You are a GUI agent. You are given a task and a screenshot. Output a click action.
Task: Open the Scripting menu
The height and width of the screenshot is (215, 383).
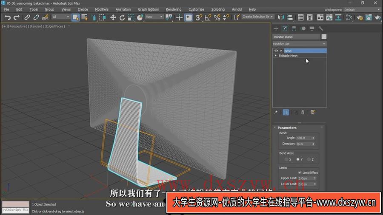218,9
